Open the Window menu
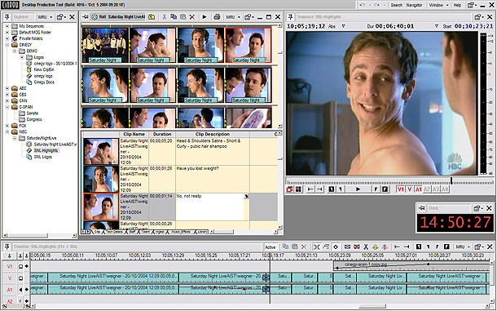Image resolution: width=497 pixels, height=311 pixels. click(438, 5)
